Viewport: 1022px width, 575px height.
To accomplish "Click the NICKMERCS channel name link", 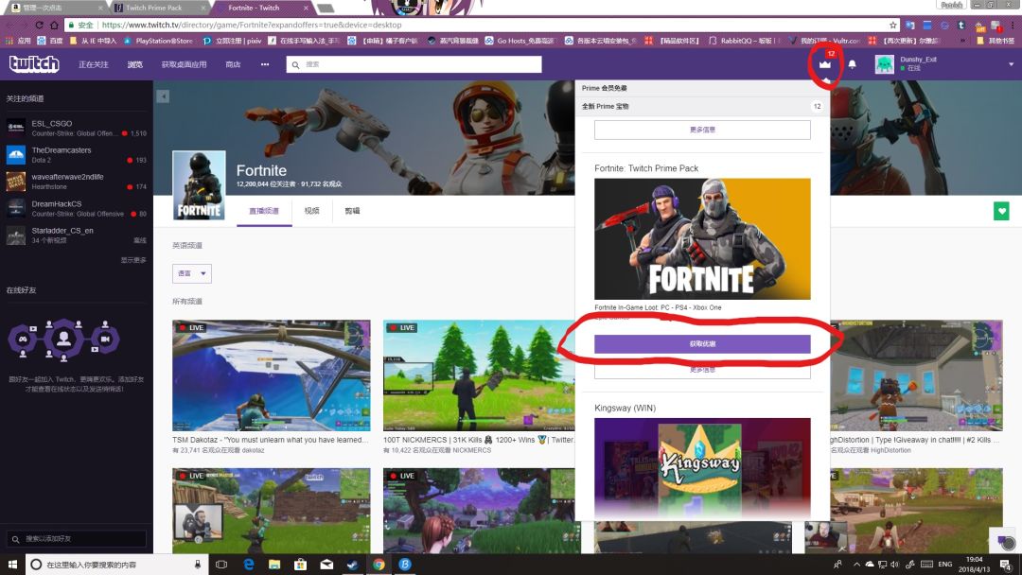I will tap(472, 450).
